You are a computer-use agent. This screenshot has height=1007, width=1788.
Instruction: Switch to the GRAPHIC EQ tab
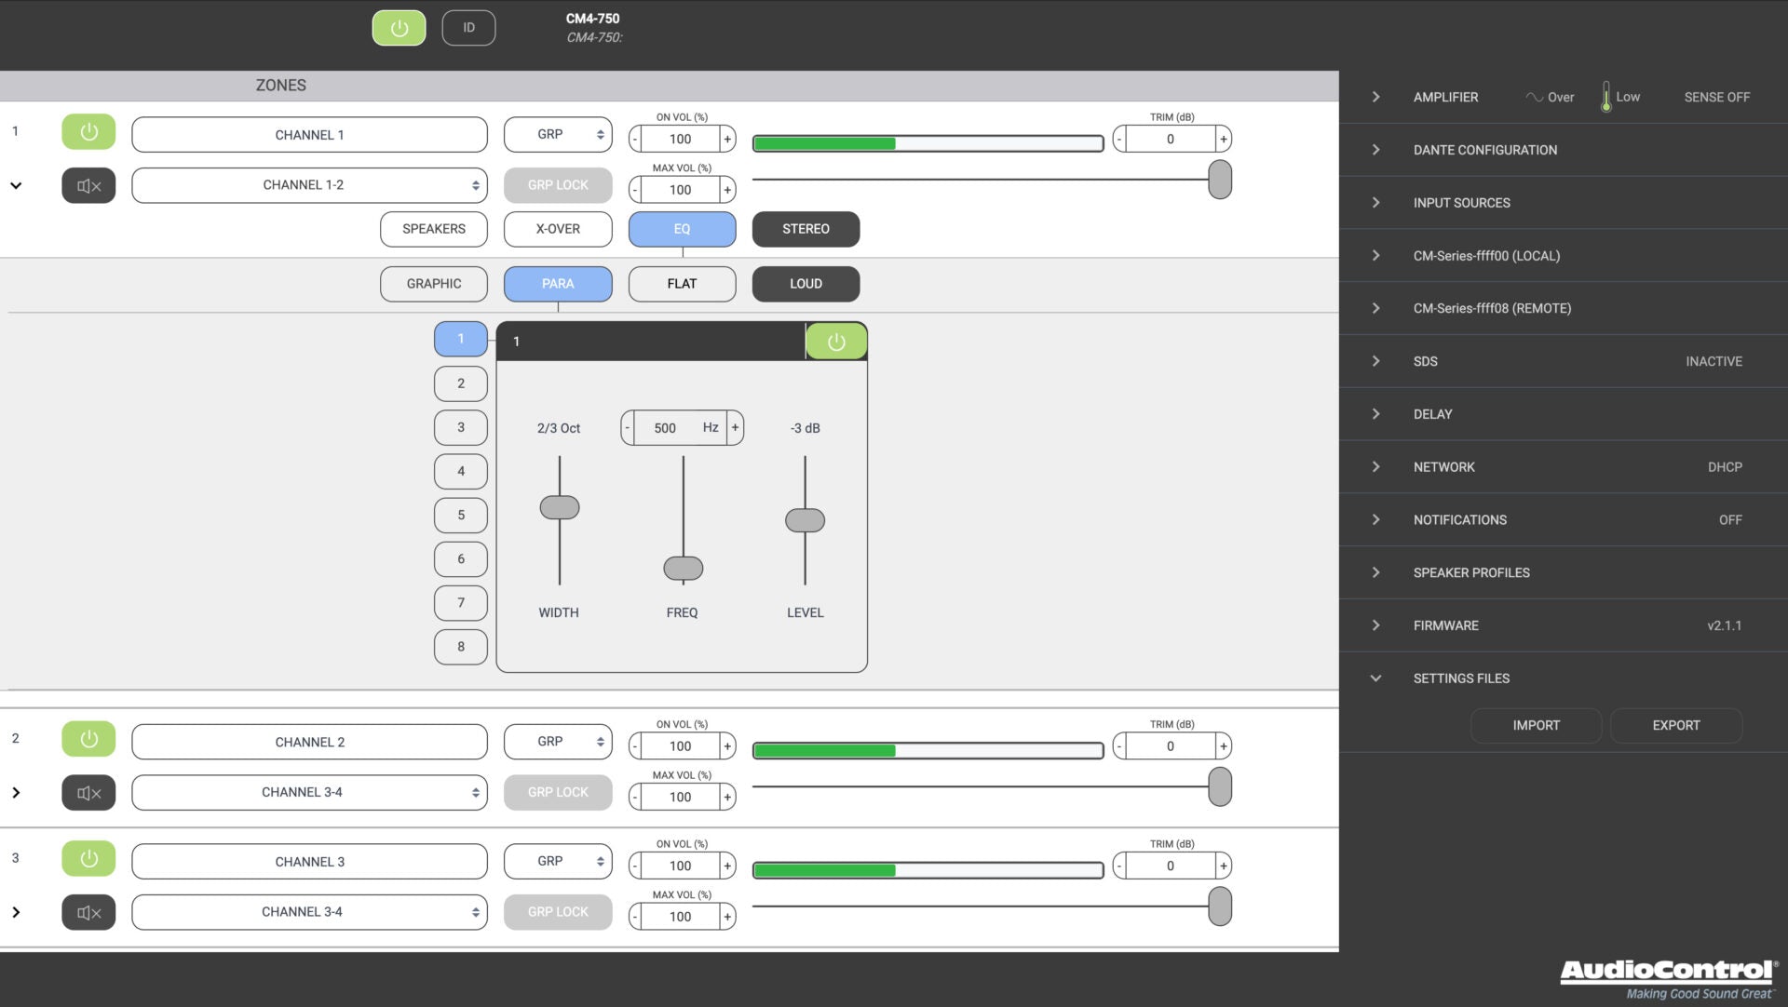tap(433, 284)
